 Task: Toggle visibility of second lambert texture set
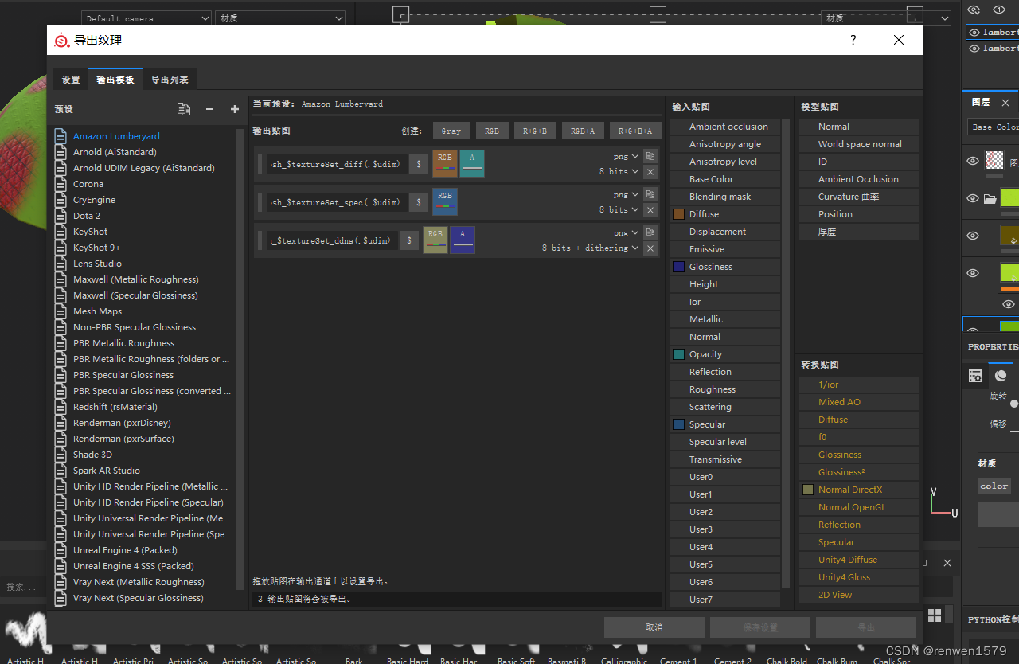pyautogui.click(x=974, y=49)
